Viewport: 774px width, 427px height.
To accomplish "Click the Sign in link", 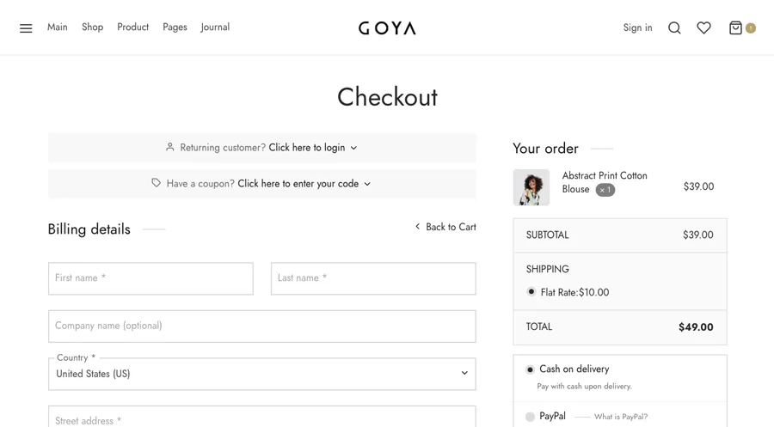I will 637,27.
